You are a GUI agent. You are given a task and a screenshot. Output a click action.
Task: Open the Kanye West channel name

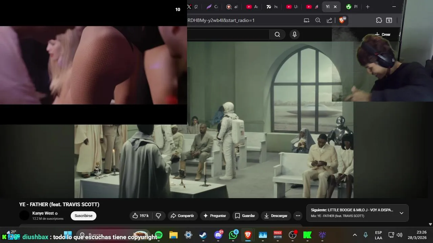(x=43, y=213)
